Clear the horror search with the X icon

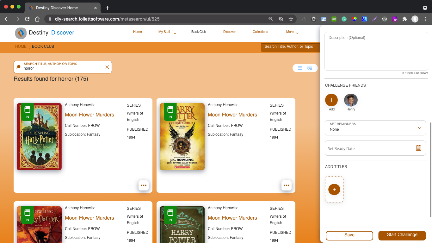[x=107, y=67]
